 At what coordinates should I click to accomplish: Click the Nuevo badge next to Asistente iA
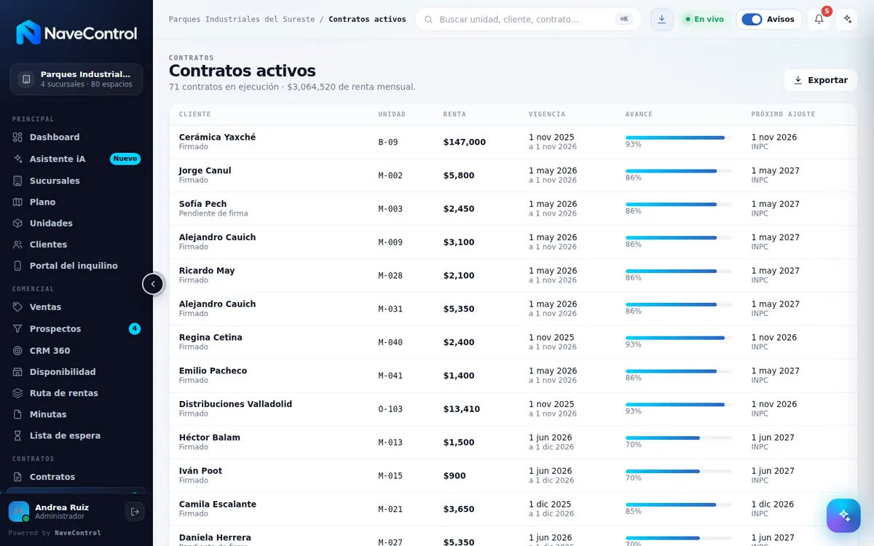pyautogui.click(x=125, y=159)
